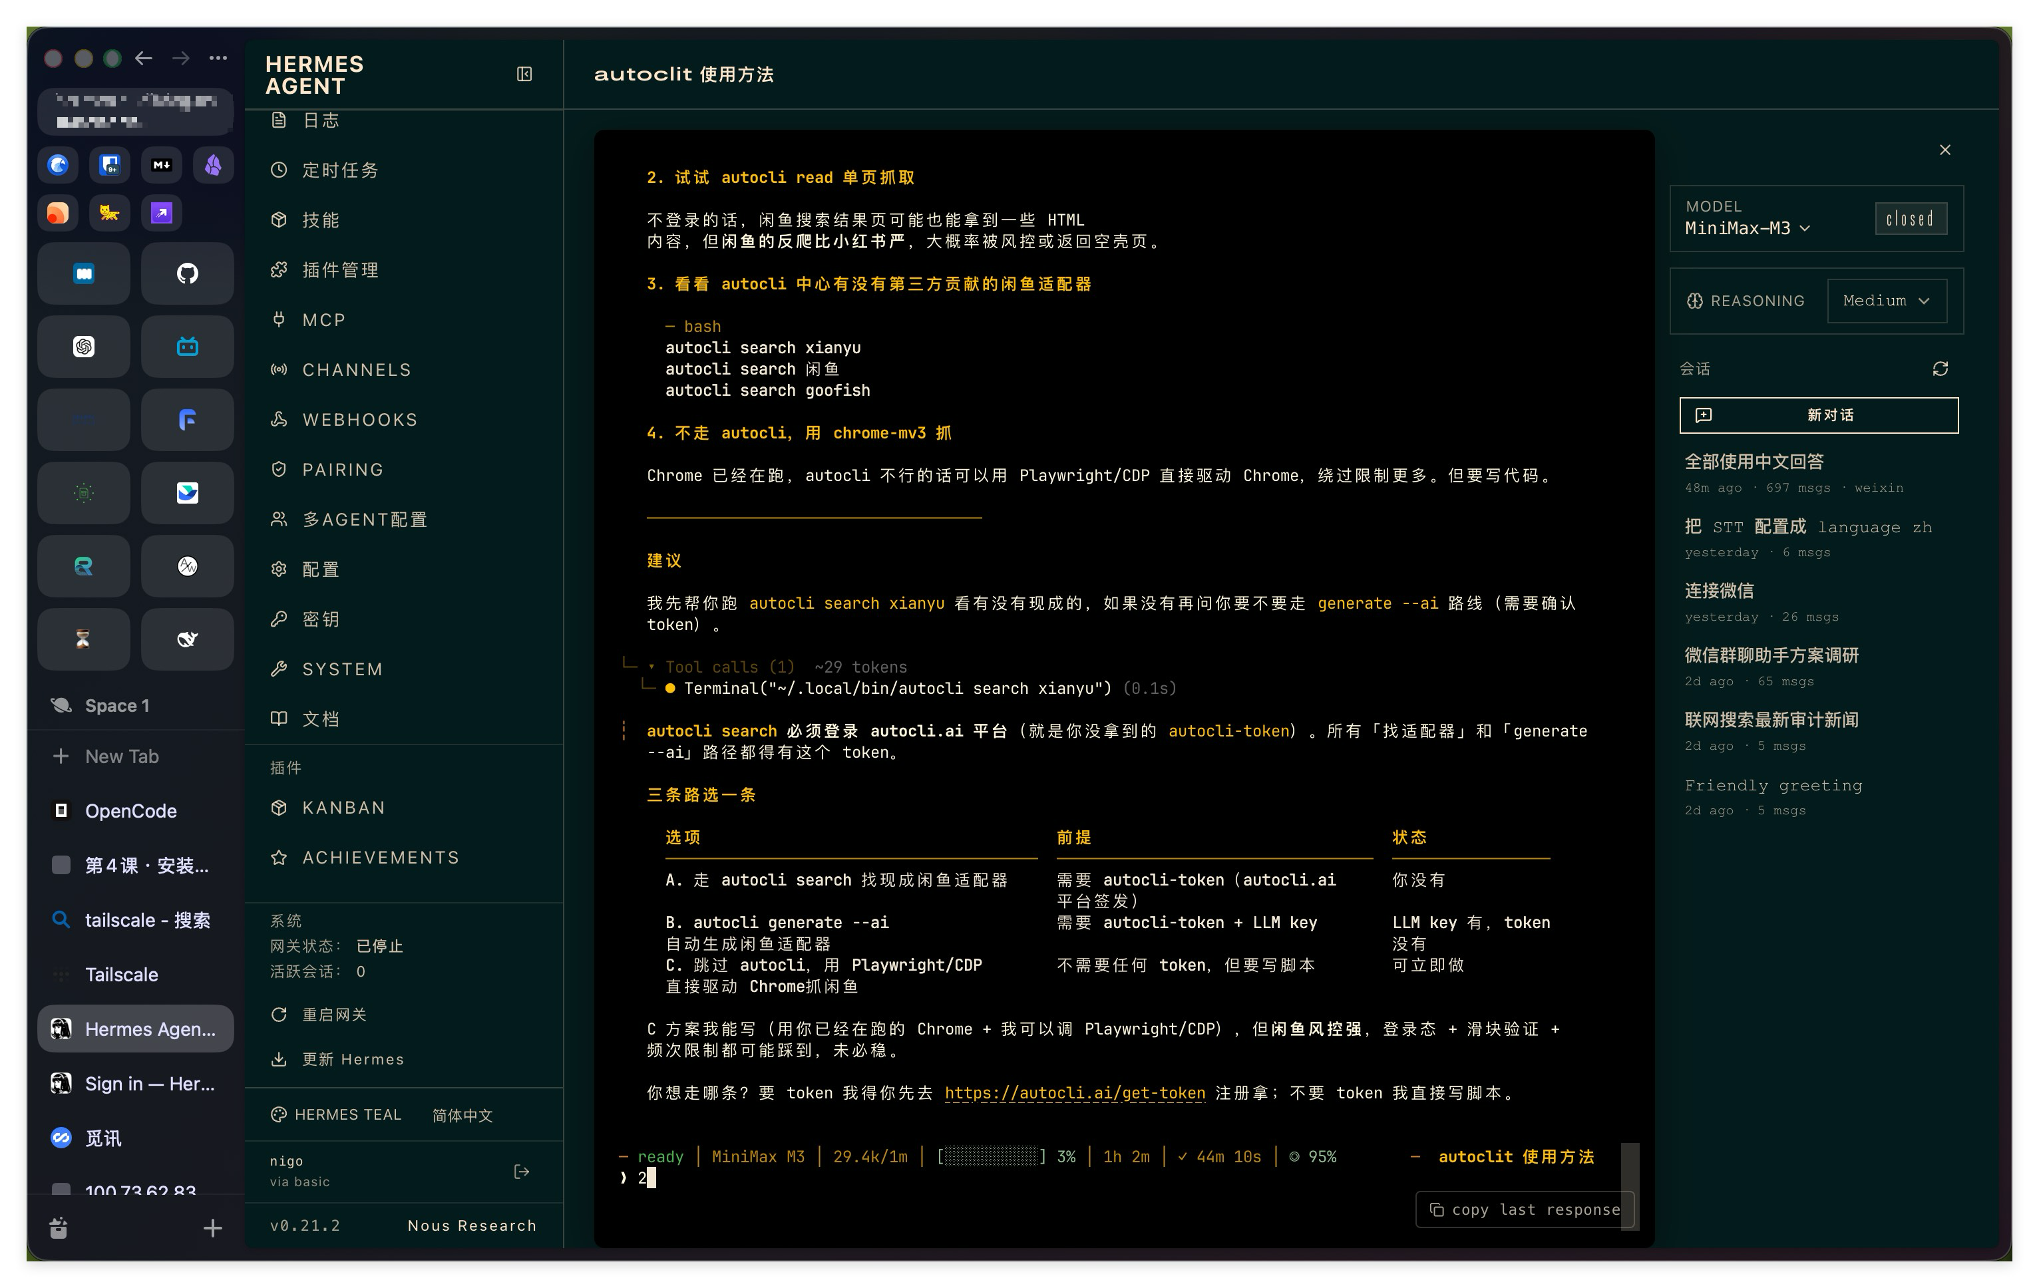Open session 把 STT 配置成 language zh
Screen dimensions: 2039x1288
pyautogui.click(x=1819, y=538)
